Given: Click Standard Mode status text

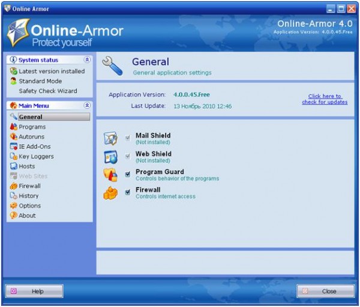Looking at the screenshot, I should [40, 81].
